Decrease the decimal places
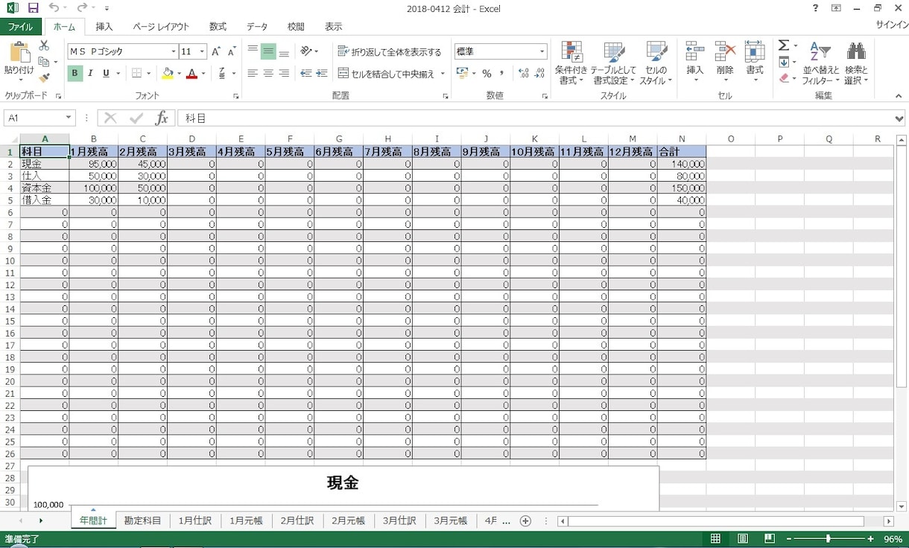 point(539,73)
